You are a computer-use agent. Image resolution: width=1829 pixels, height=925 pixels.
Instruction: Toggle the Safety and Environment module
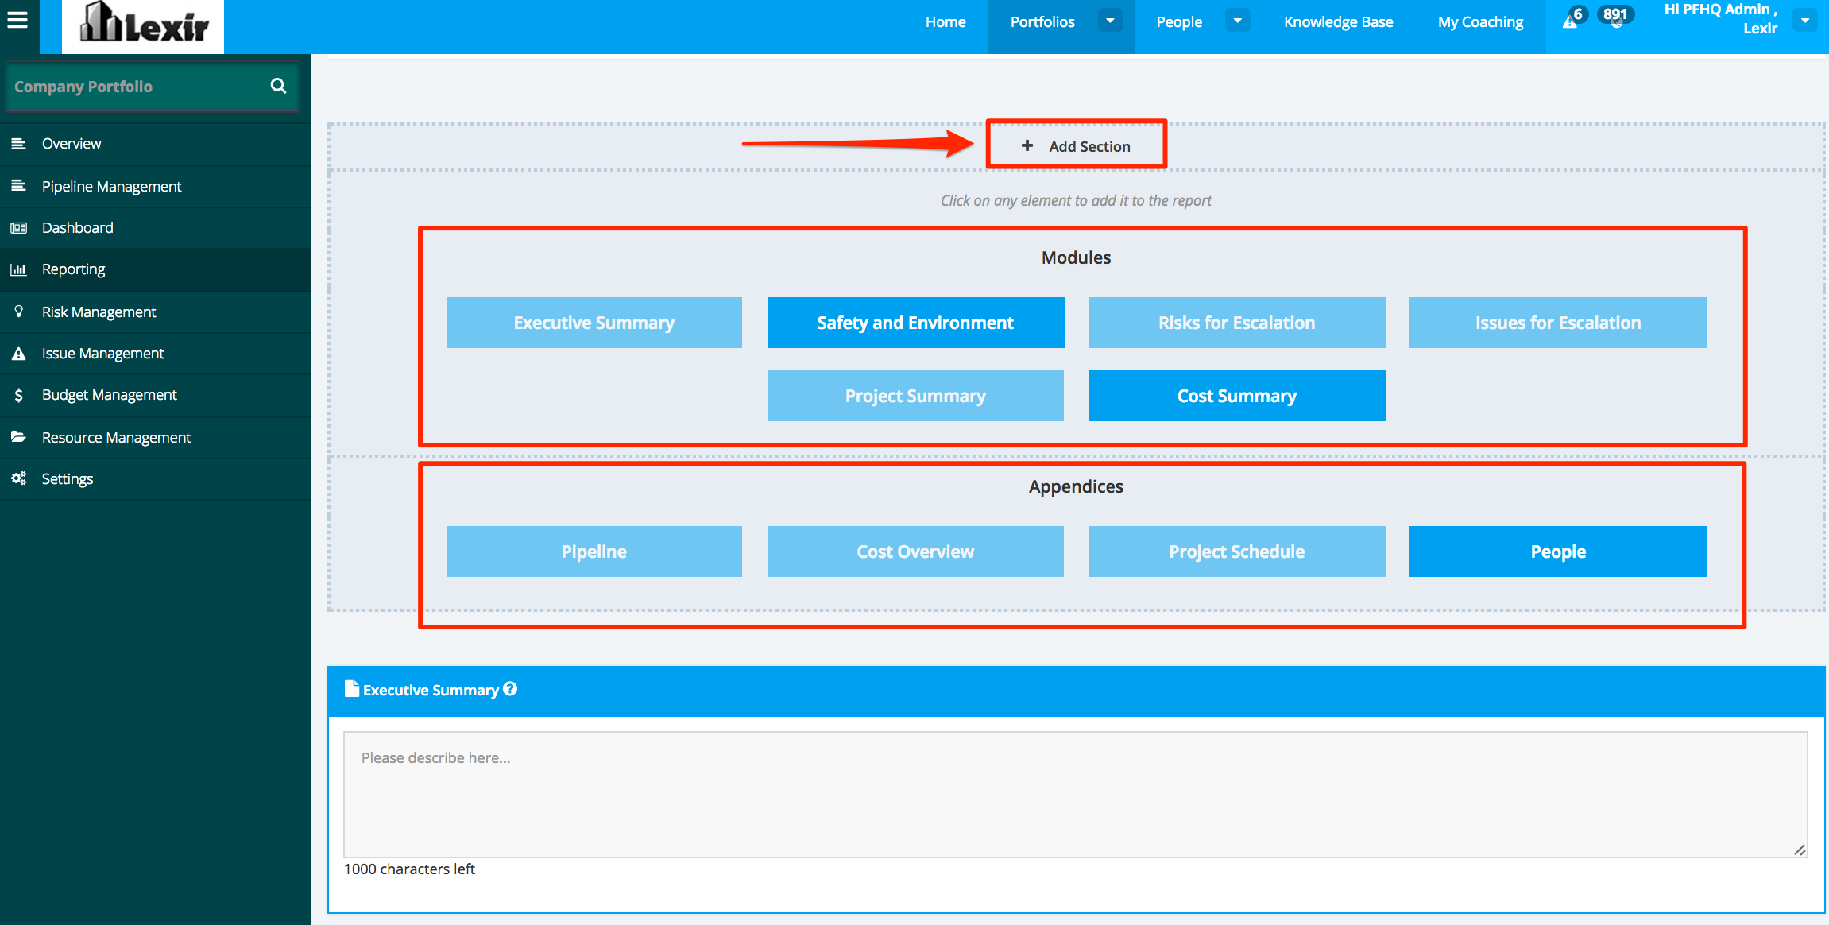click(915, 323)
